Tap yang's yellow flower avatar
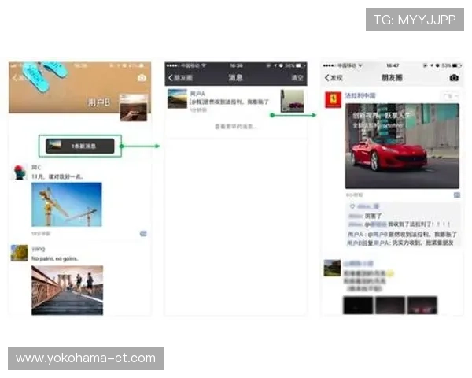 coord(19,253)
